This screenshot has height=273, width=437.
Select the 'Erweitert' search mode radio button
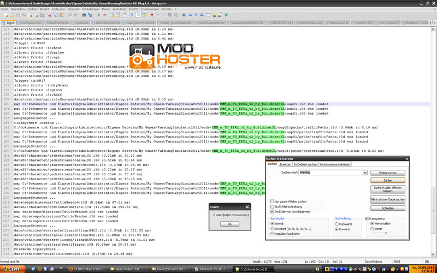tap(272, 229)
